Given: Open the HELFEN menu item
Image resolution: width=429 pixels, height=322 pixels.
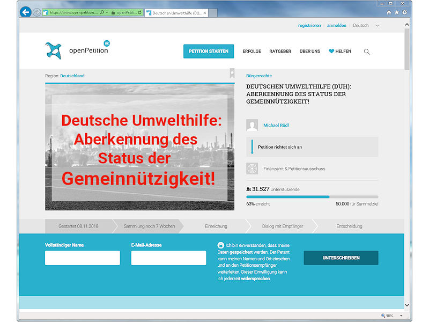Looking at the screenshot, I should pos(340,51).
